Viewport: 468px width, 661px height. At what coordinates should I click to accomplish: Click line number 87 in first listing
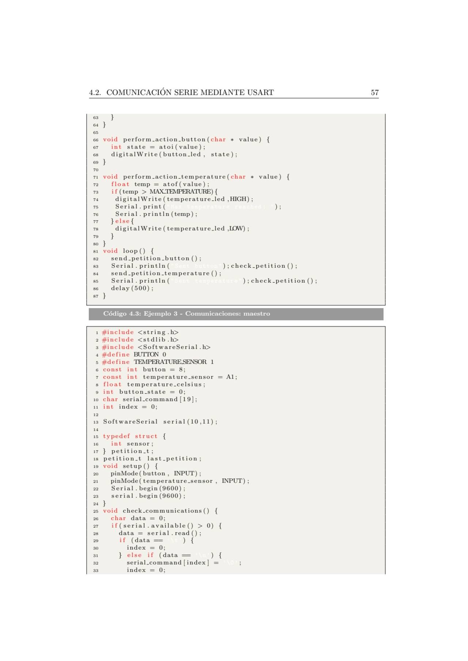tap(95, 296)
